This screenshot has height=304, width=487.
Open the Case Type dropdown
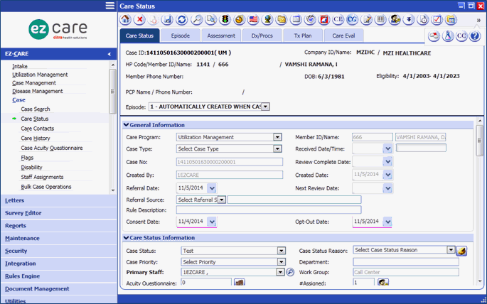pyautogui.click(x=277, y=148)
